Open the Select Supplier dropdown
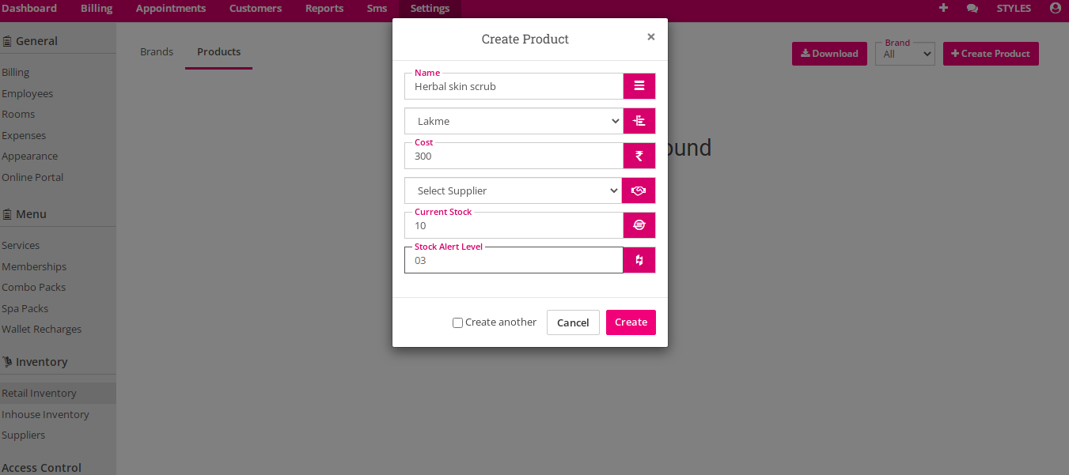The height and width of the screenshot is (475, 1069). (x=513, y=190)
